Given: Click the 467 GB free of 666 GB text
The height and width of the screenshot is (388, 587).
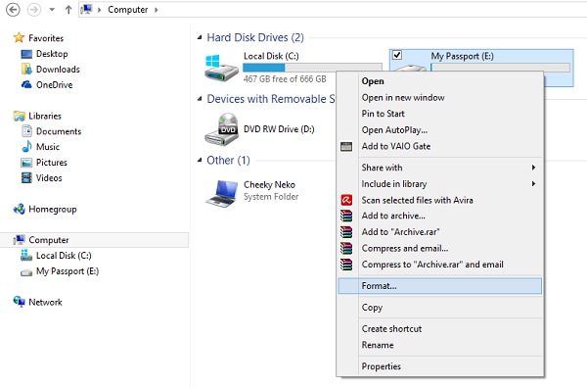Looking at the screenshot, I should click(x=285, y=79).
